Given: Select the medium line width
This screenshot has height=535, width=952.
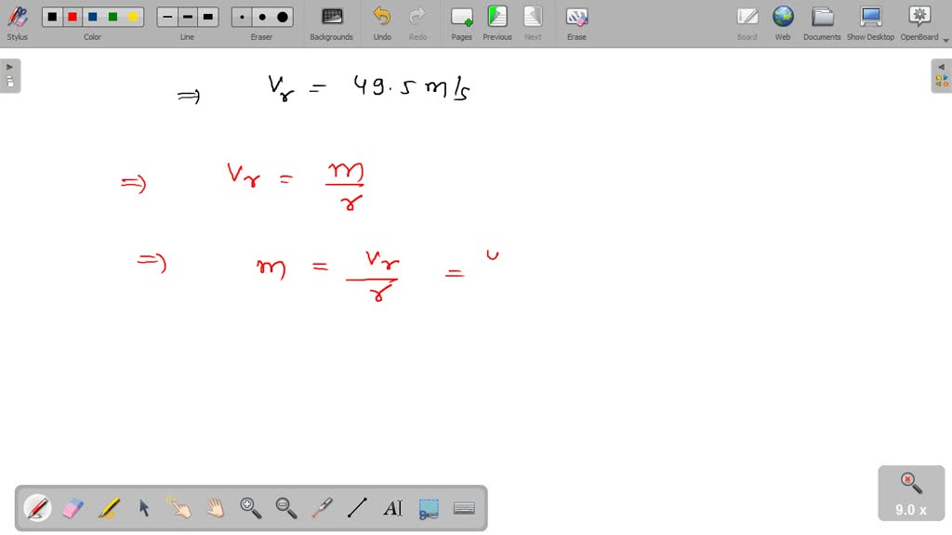Looking at the screenshot, I should tap(187, 16).
